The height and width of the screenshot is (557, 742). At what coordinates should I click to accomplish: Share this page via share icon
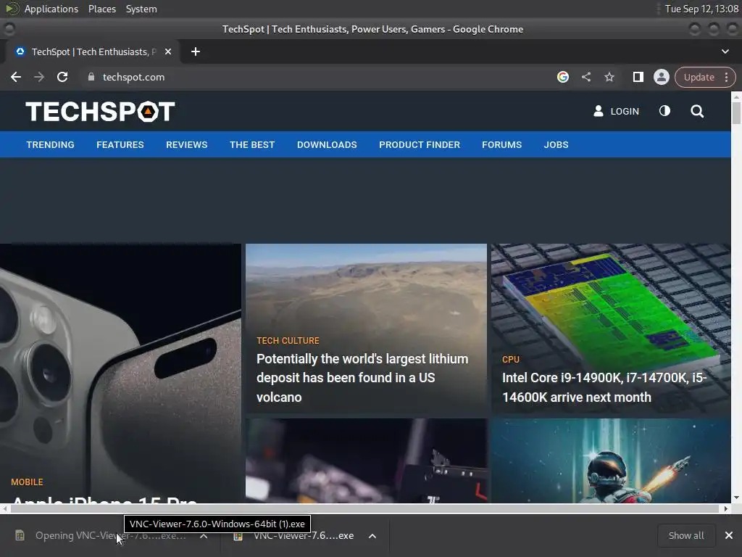pos(585,77)
